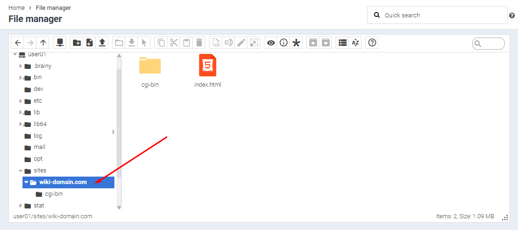Expand the etc folder arrow
Image resolution: width=518 pixels, height=230 pixels.
point(21,101)
